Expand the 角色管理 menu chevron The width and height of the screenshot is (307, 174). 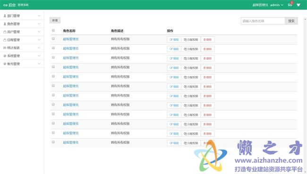coord(39,24)
